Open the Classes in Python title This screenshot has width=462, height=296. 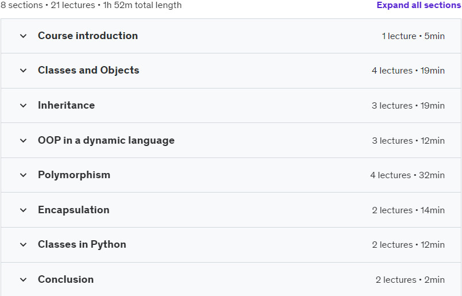tap(82, 244)
